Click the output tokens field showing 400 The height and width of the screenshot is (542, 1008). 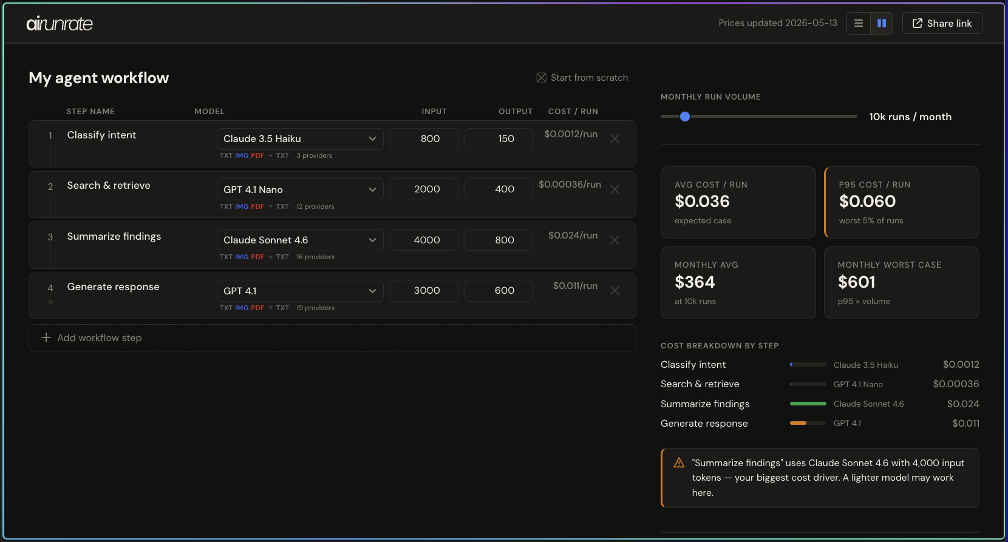pos(499,189)
